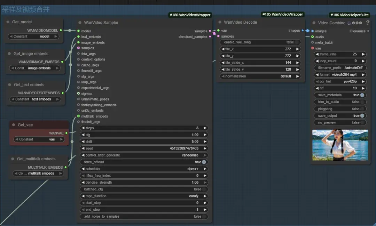Click the collapse dot on Get_vae node
Screen dimensions: 376x226
click(14, 125)
